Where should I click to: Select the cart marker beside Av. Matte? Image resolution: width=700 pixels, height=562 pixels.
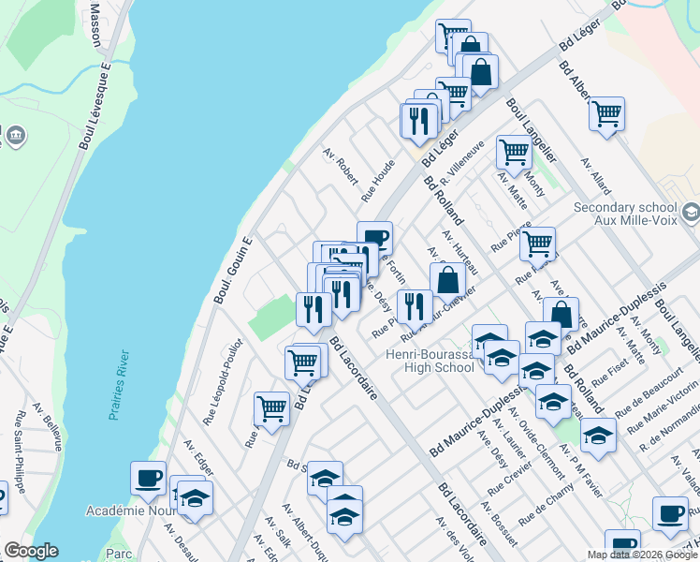pos(514,155)
